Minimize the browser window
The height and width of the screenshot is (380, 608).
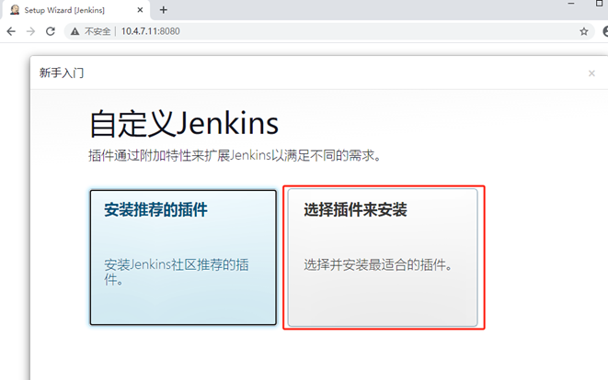(x=571, y=4)
